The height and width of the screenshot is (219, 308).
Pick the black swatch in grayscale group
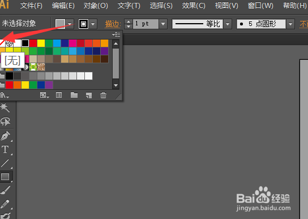[x=9, y=76]
